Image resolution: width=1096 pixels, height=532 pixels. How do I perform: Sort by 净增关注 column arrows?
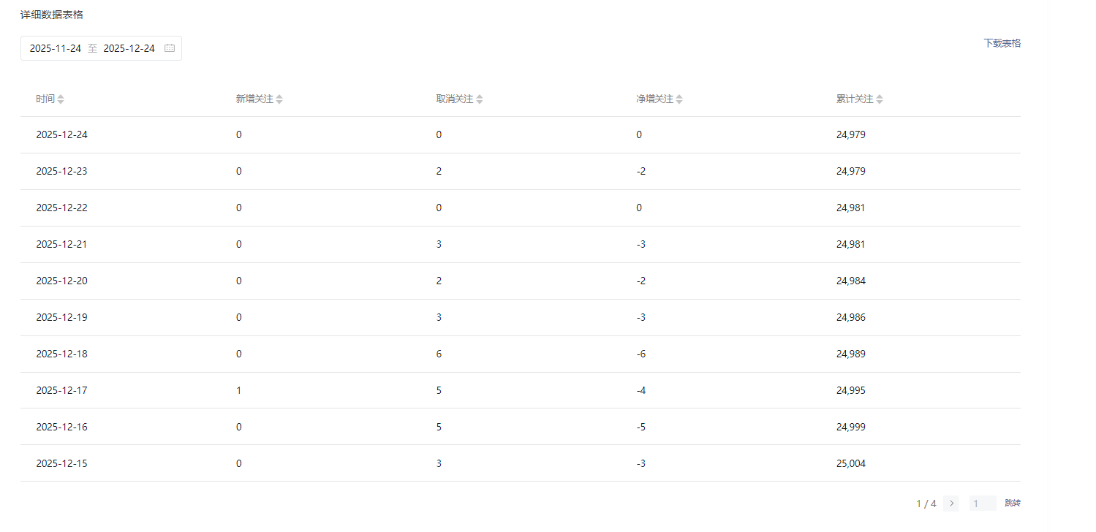click(x=679, y=99)
